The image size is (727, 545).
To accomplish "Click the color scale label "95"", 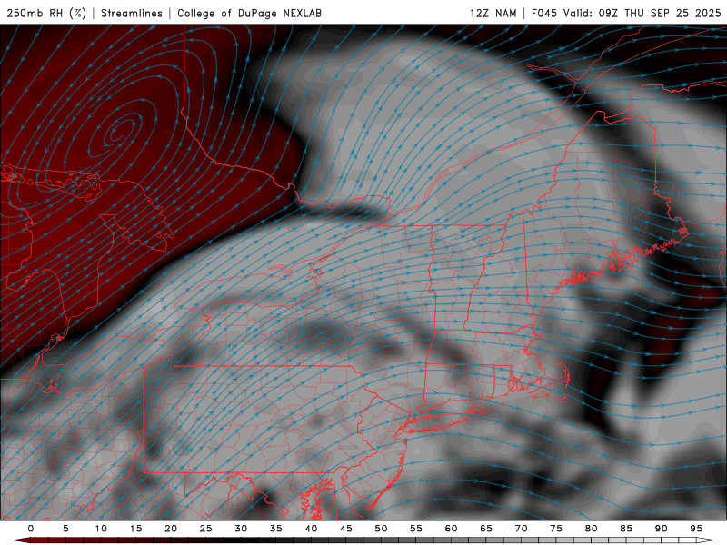I will click(x=696, y=529).
